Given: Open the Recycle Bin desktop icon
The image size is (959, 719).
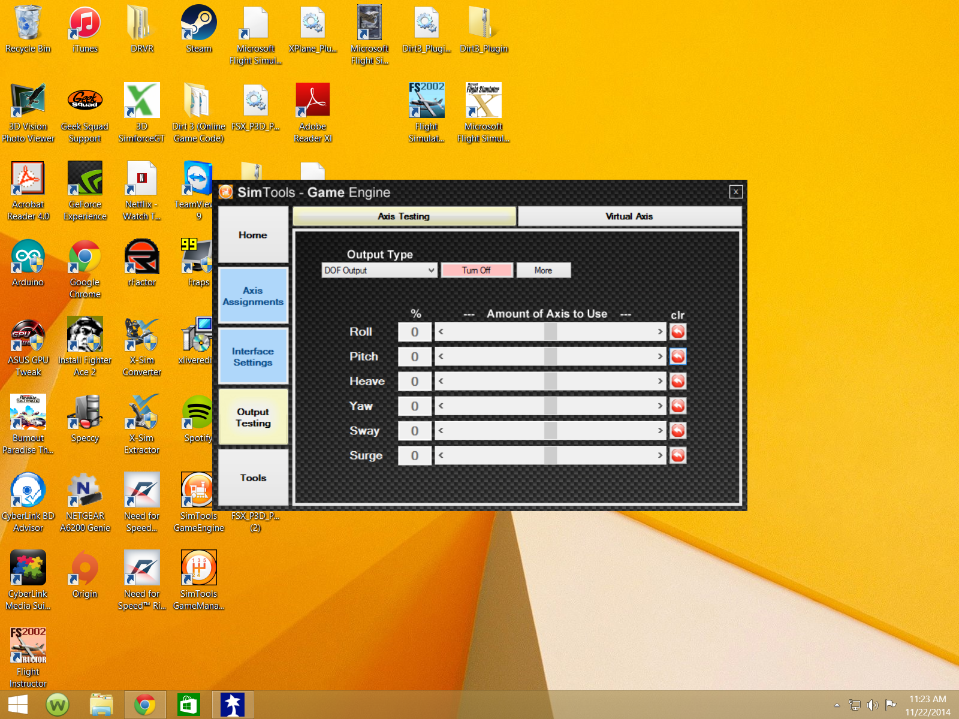Looking at the screenshot, I should point(28,29).
